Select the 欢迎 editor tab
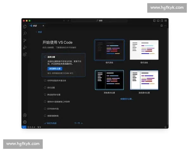 coord(37,26)
